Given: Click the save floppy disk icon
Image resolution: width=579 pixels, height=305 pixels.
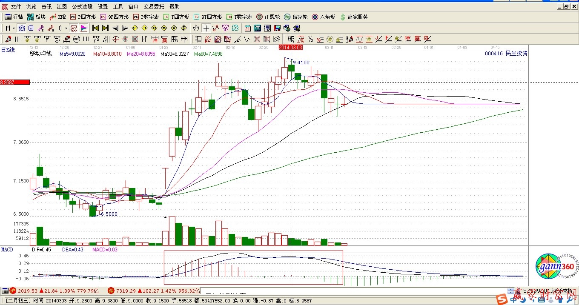Looking at the screenshot, I should point(277,28).
